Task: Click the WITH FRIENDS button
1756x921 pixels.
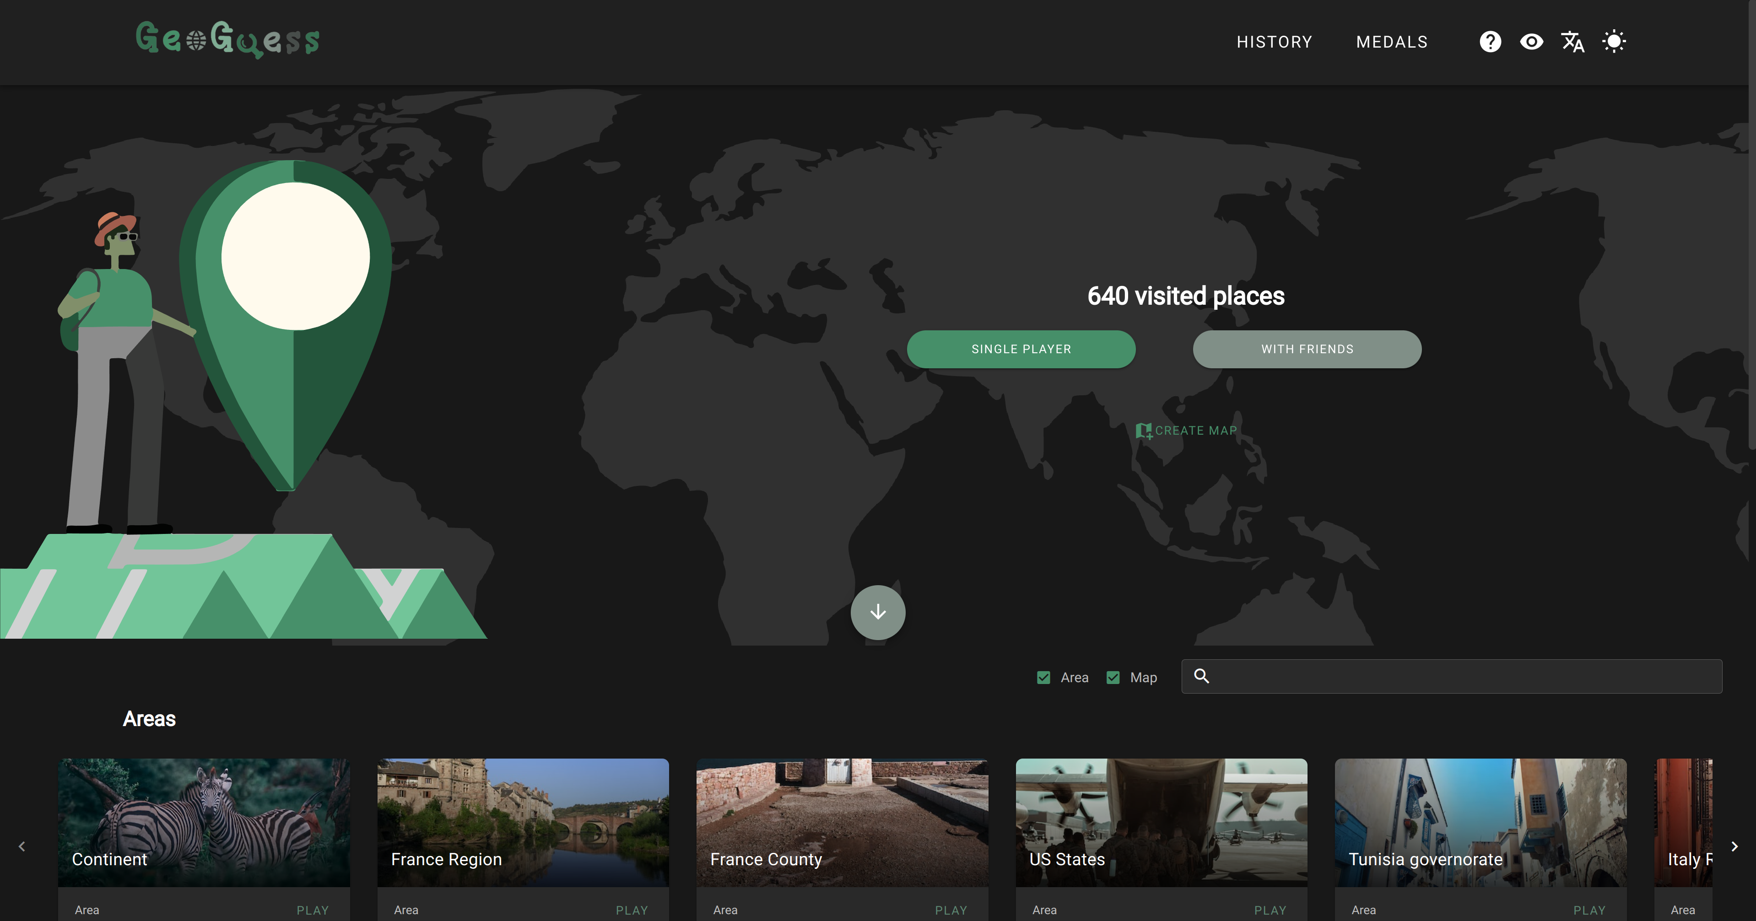Action: click(x=1306, y=348)
